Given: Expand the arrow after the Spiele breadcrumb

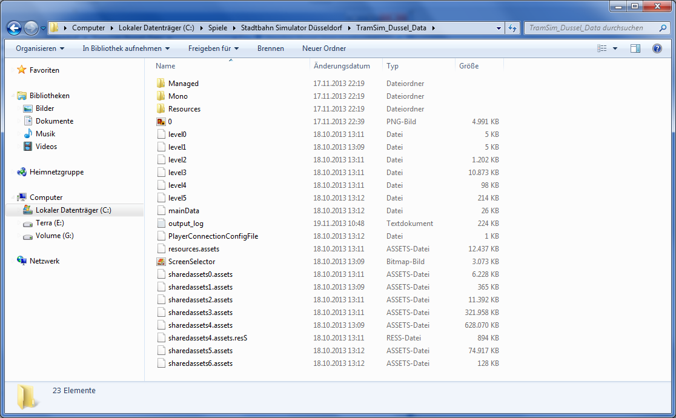Looking at the screenshot, I should coord(234,28).
